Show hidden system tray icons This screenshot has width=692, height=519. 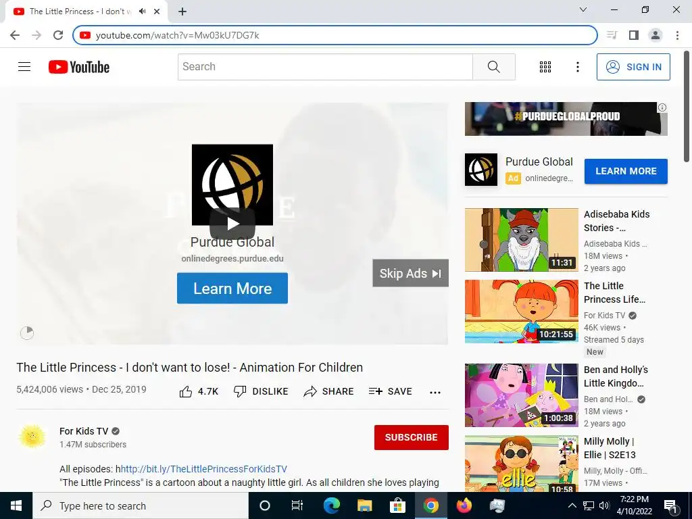[x=572, y=505]
